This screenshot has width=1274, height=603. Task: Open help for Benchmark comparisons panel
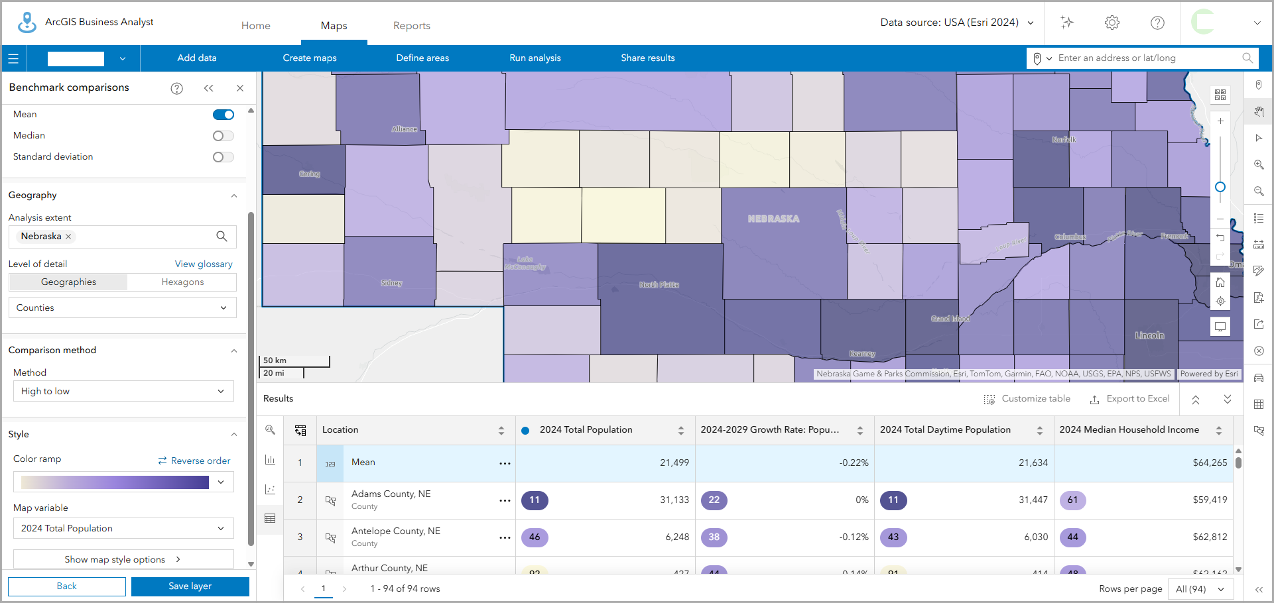[176, 88]
